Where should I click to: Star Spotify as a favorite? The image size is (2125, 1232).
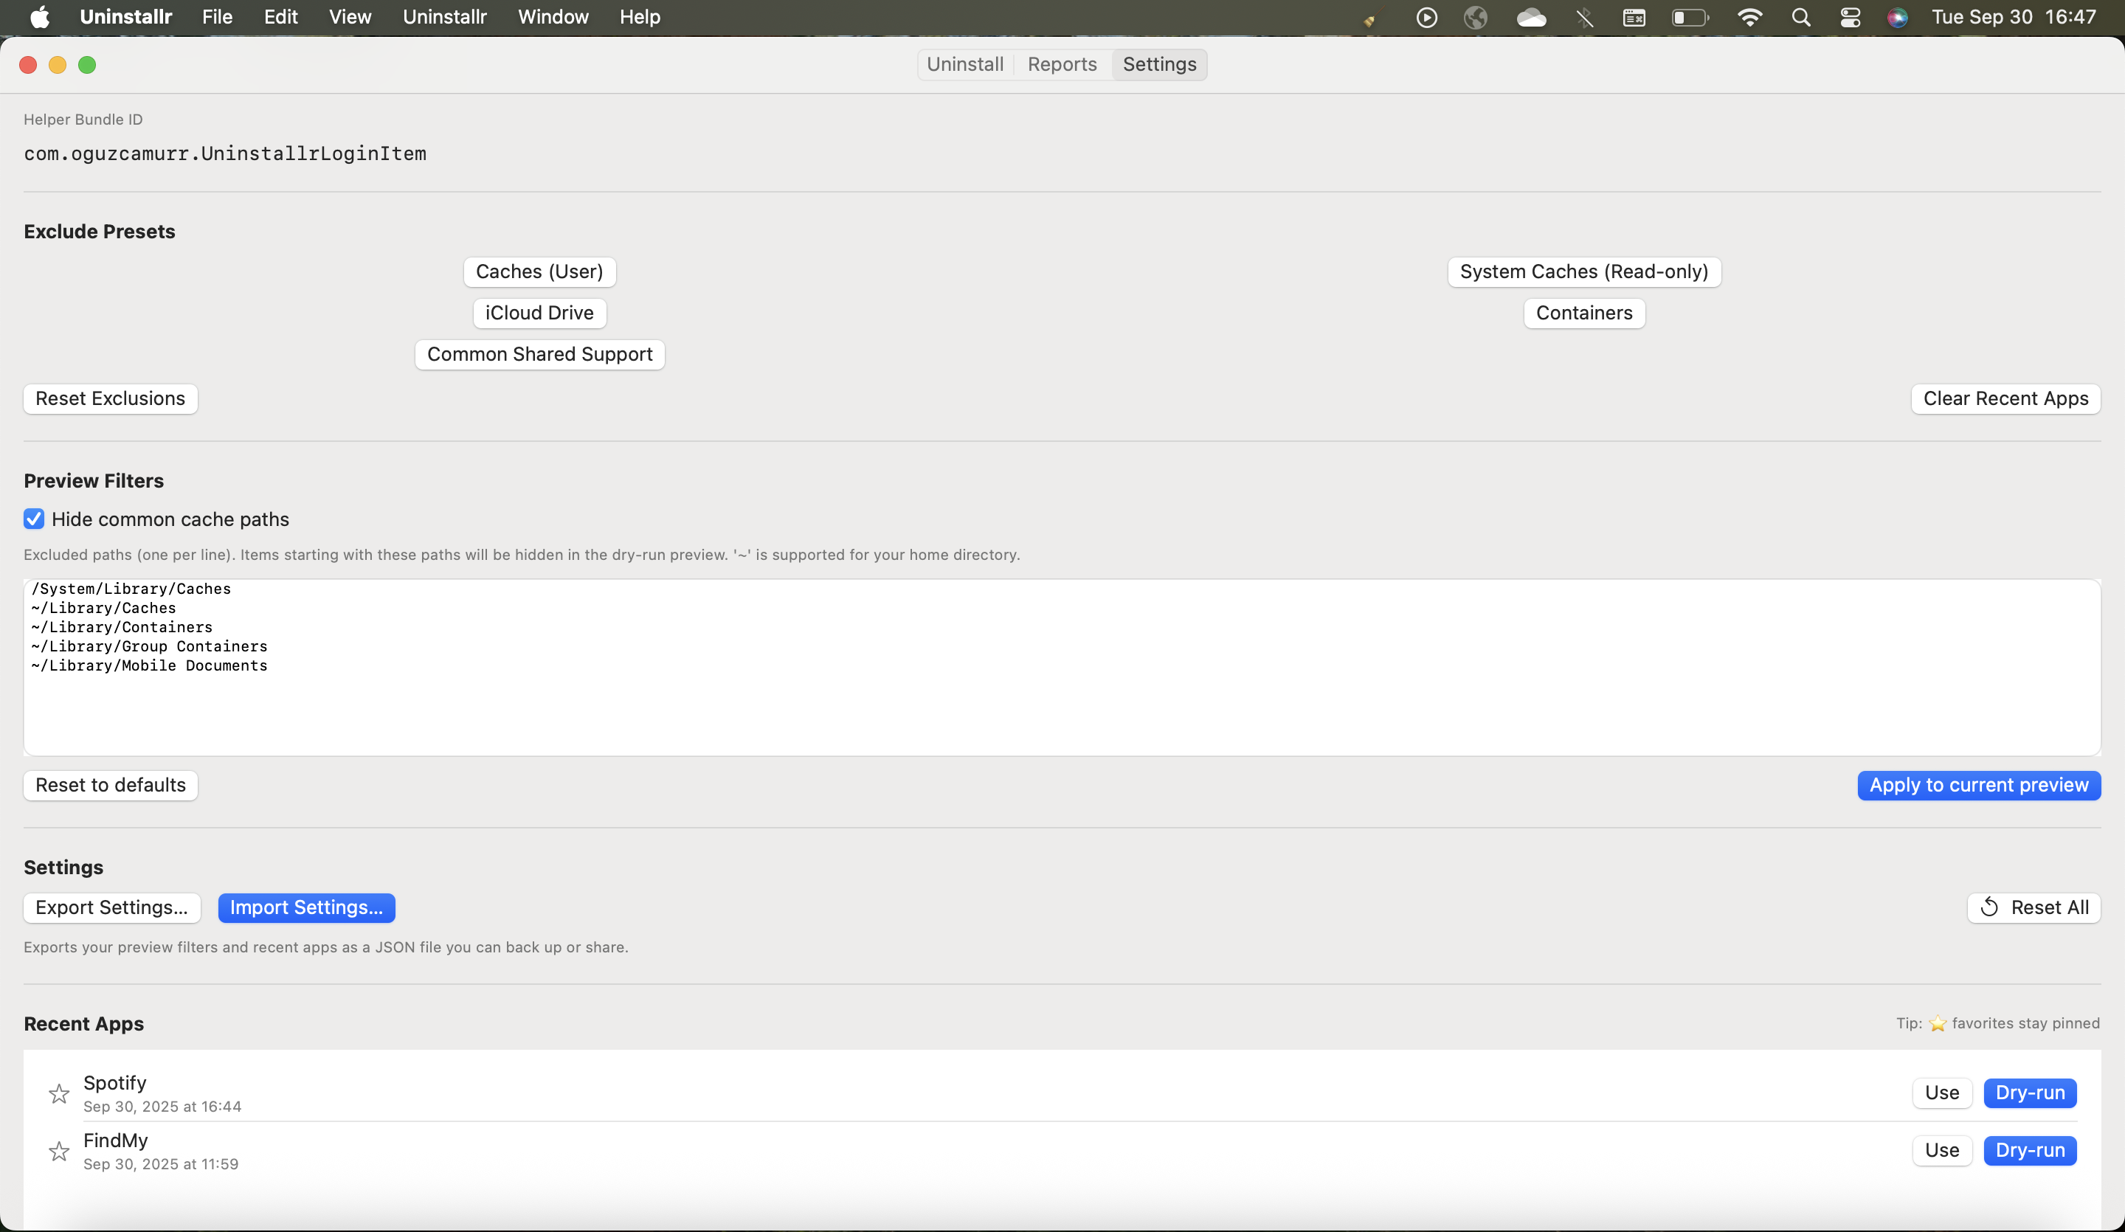tap(58, 1094)
